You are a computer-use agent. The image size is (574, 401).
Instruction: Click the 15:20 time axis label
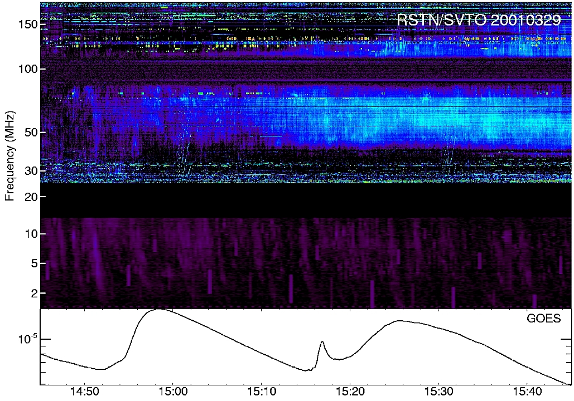(350, 393)
